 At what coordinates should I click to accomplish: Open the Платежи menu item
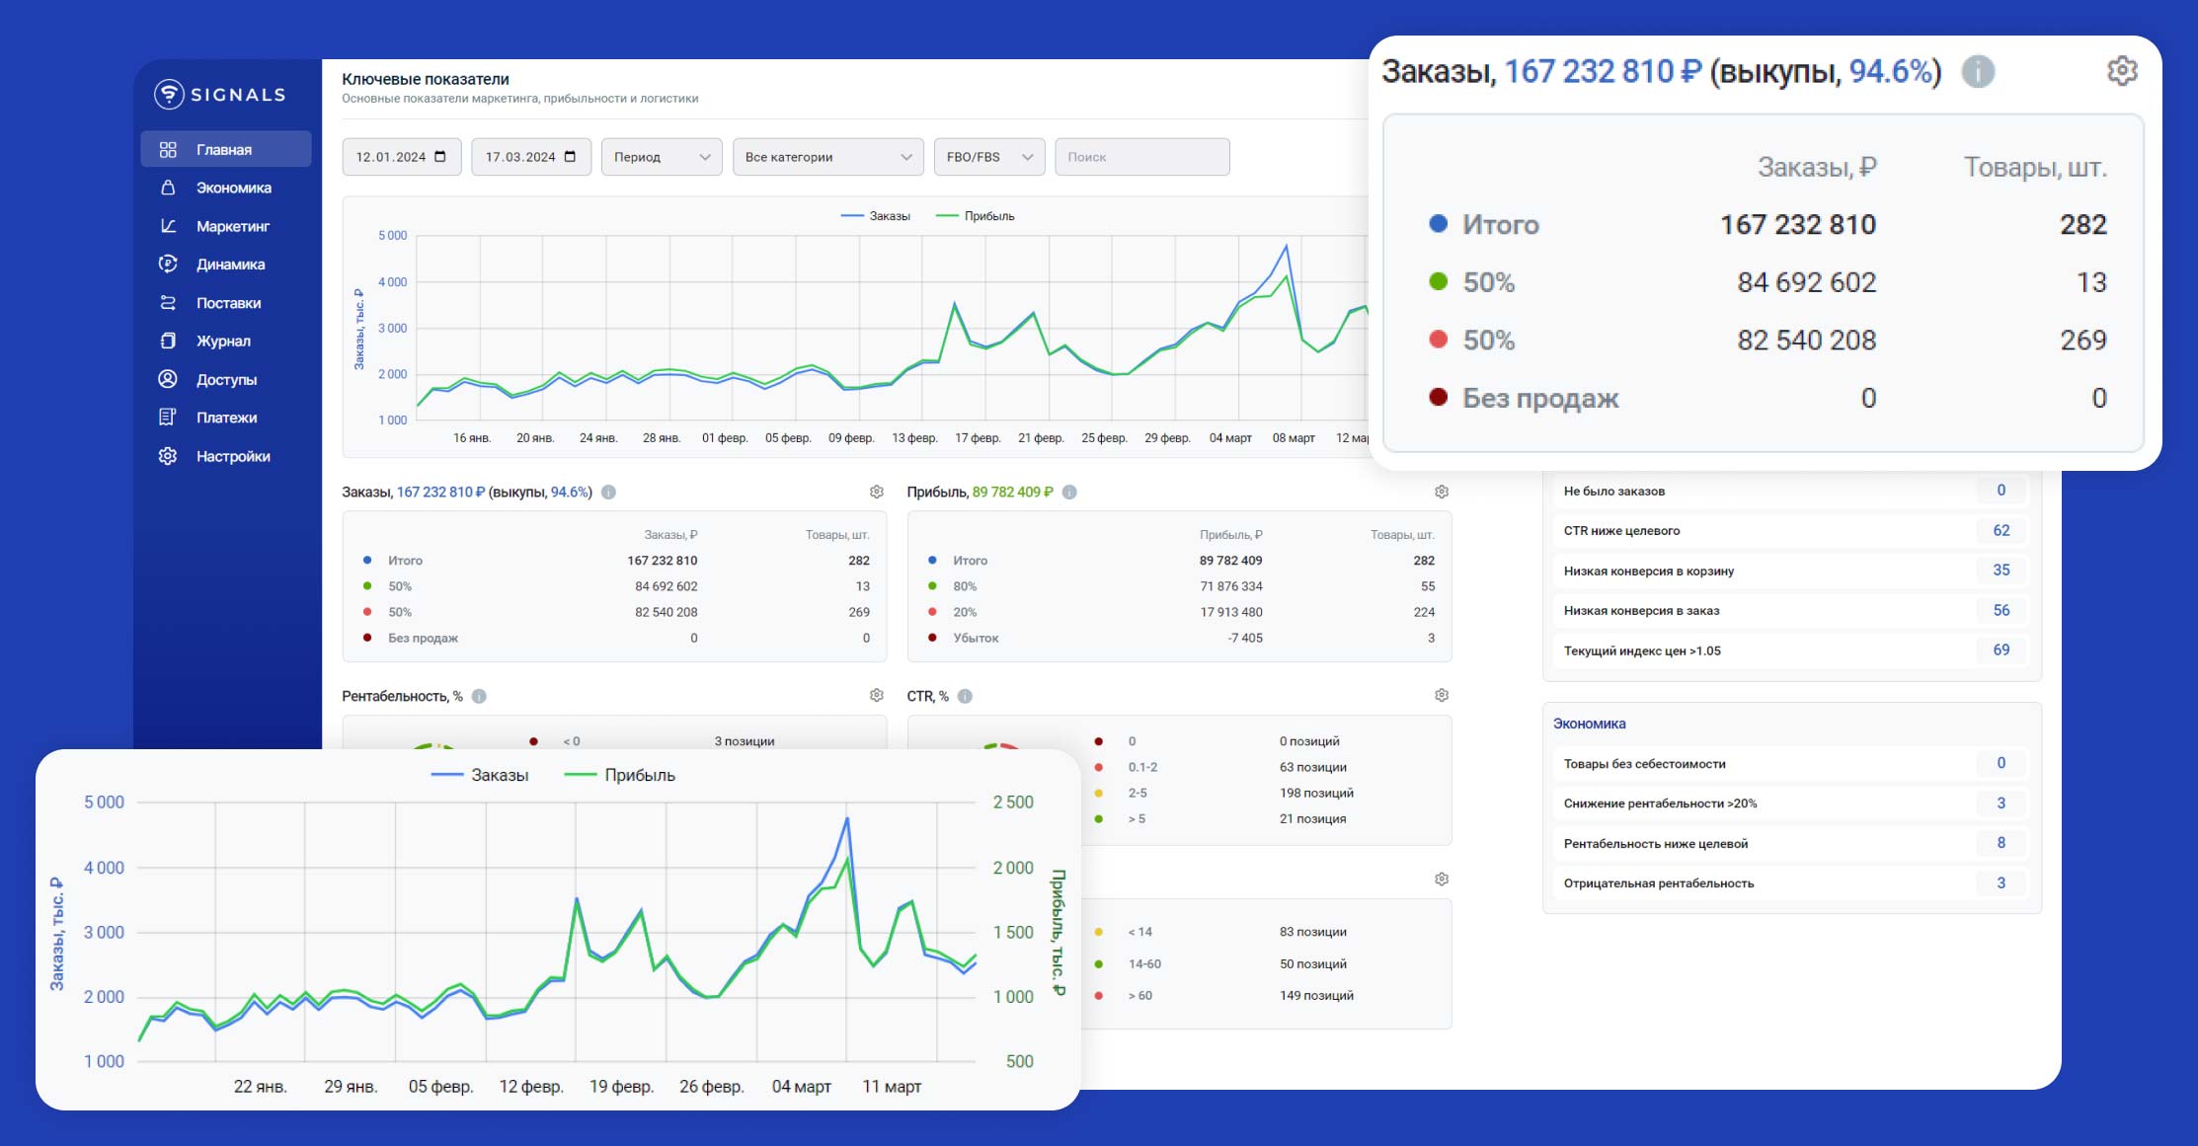point(225,418)
